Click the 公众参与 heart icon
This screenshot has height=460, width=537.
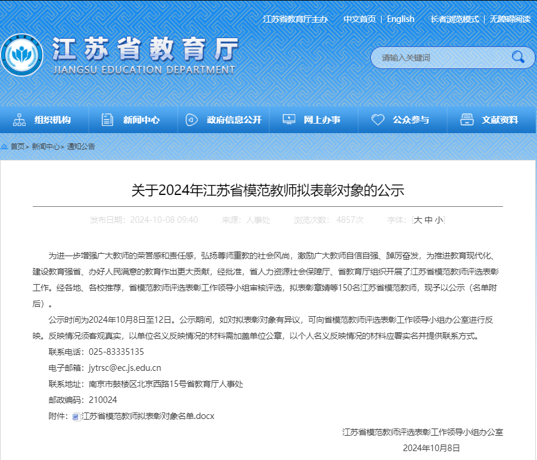pyautogui.click(x=379, y=119)
